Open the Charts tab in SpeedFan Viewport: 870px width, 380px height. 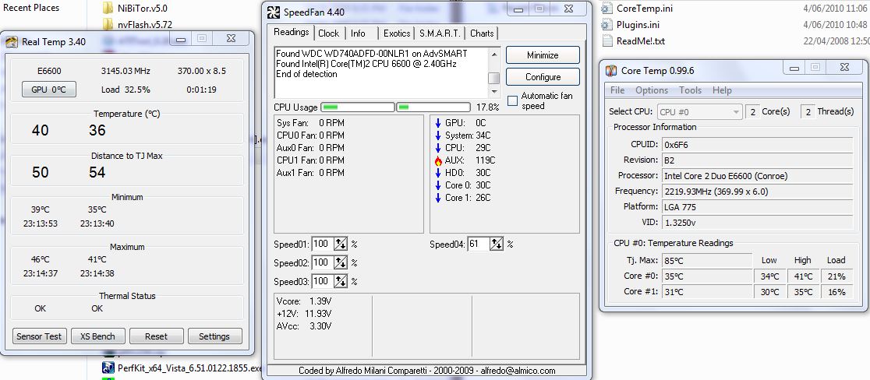point(482,33)
